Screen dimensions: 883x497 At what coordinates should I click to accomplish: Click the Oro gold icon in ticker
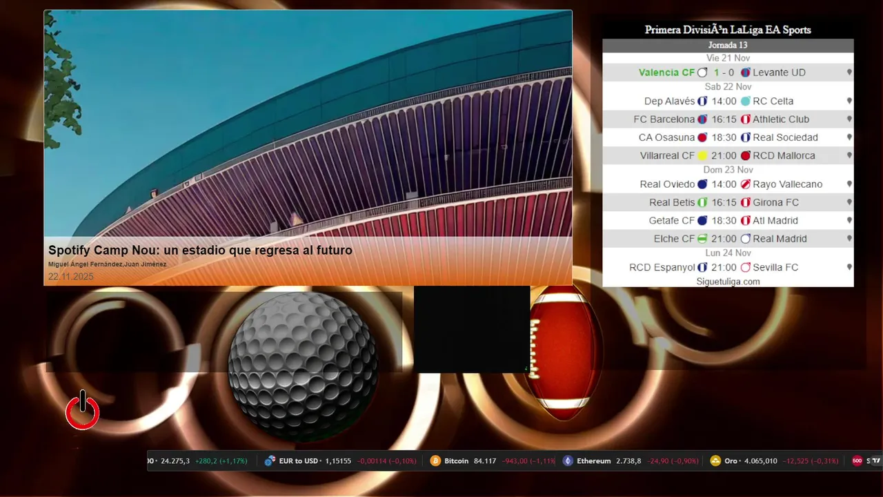(715, 461)
